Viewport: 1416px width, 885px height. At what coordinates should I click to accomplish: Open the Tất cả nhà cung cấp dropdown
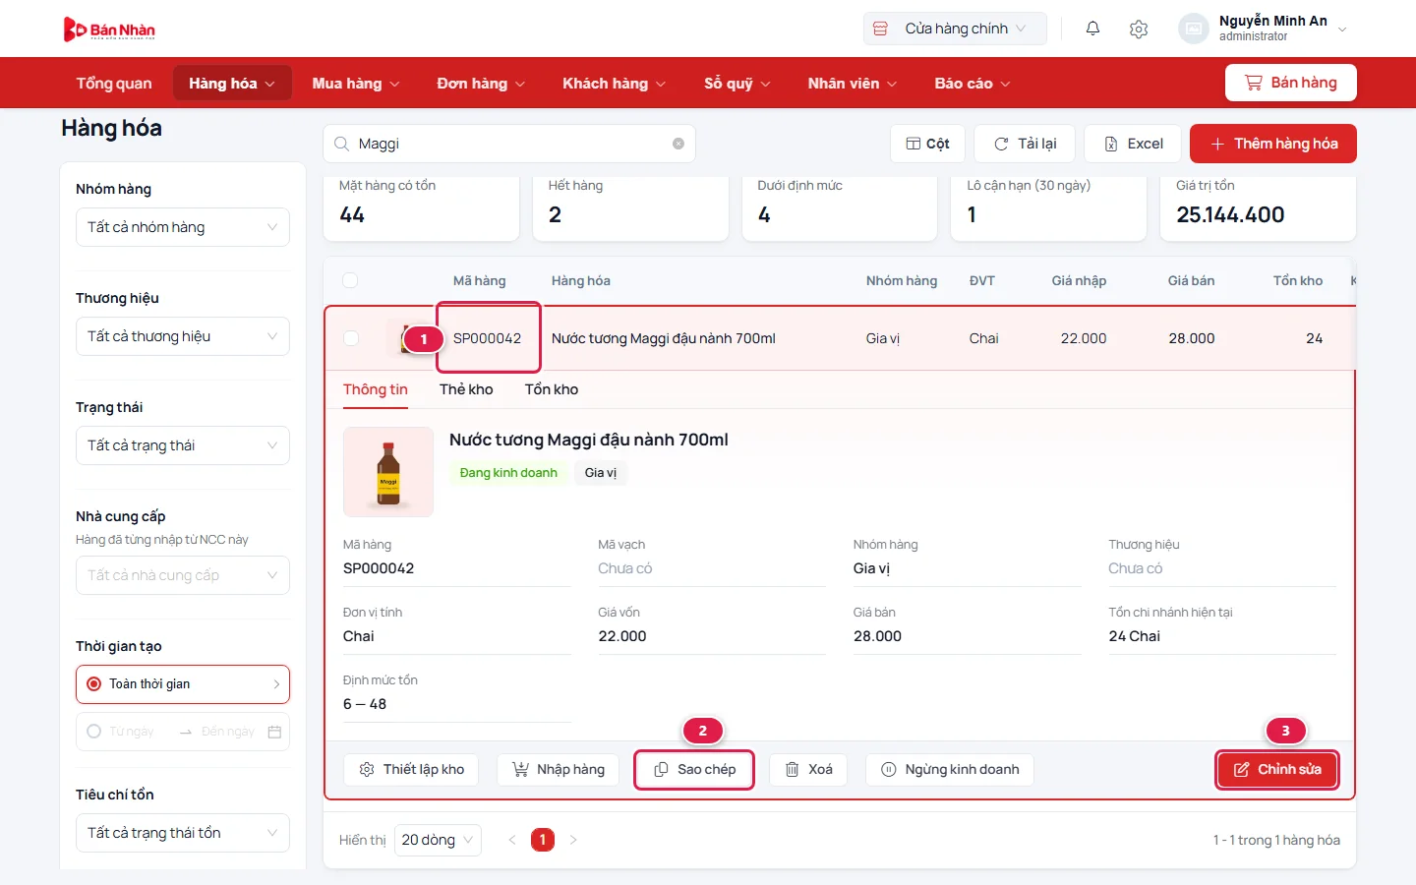tap(183, 575)
